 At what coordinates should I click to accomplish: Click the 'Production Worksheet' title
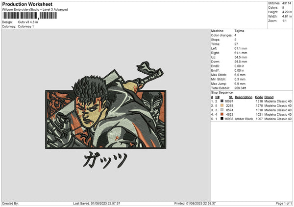pos(27,4)
